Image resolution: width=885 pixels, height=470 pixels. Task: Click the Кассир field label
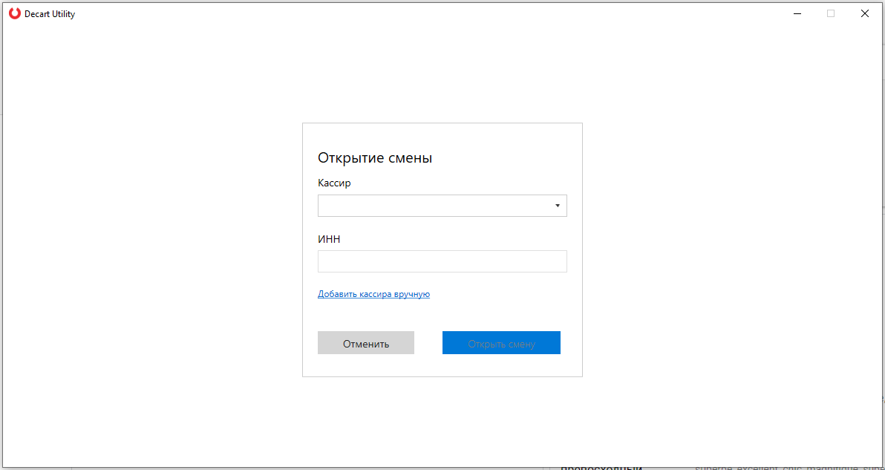point(334,183)
